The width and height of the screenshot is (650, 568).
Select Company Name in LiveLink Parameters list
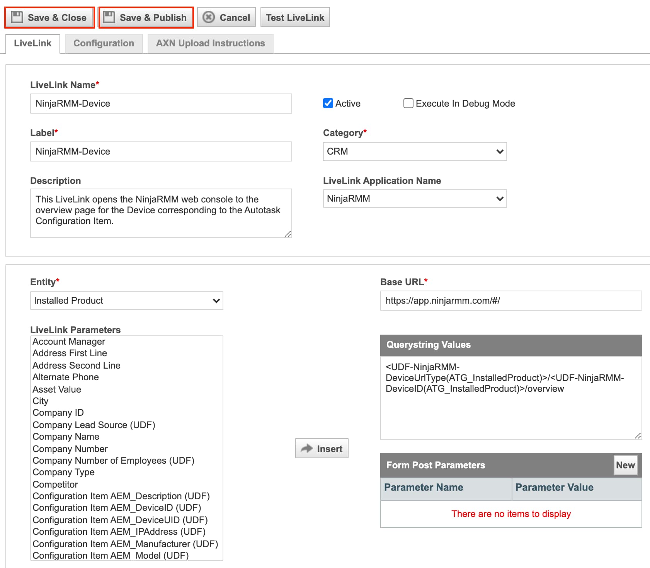66,437
